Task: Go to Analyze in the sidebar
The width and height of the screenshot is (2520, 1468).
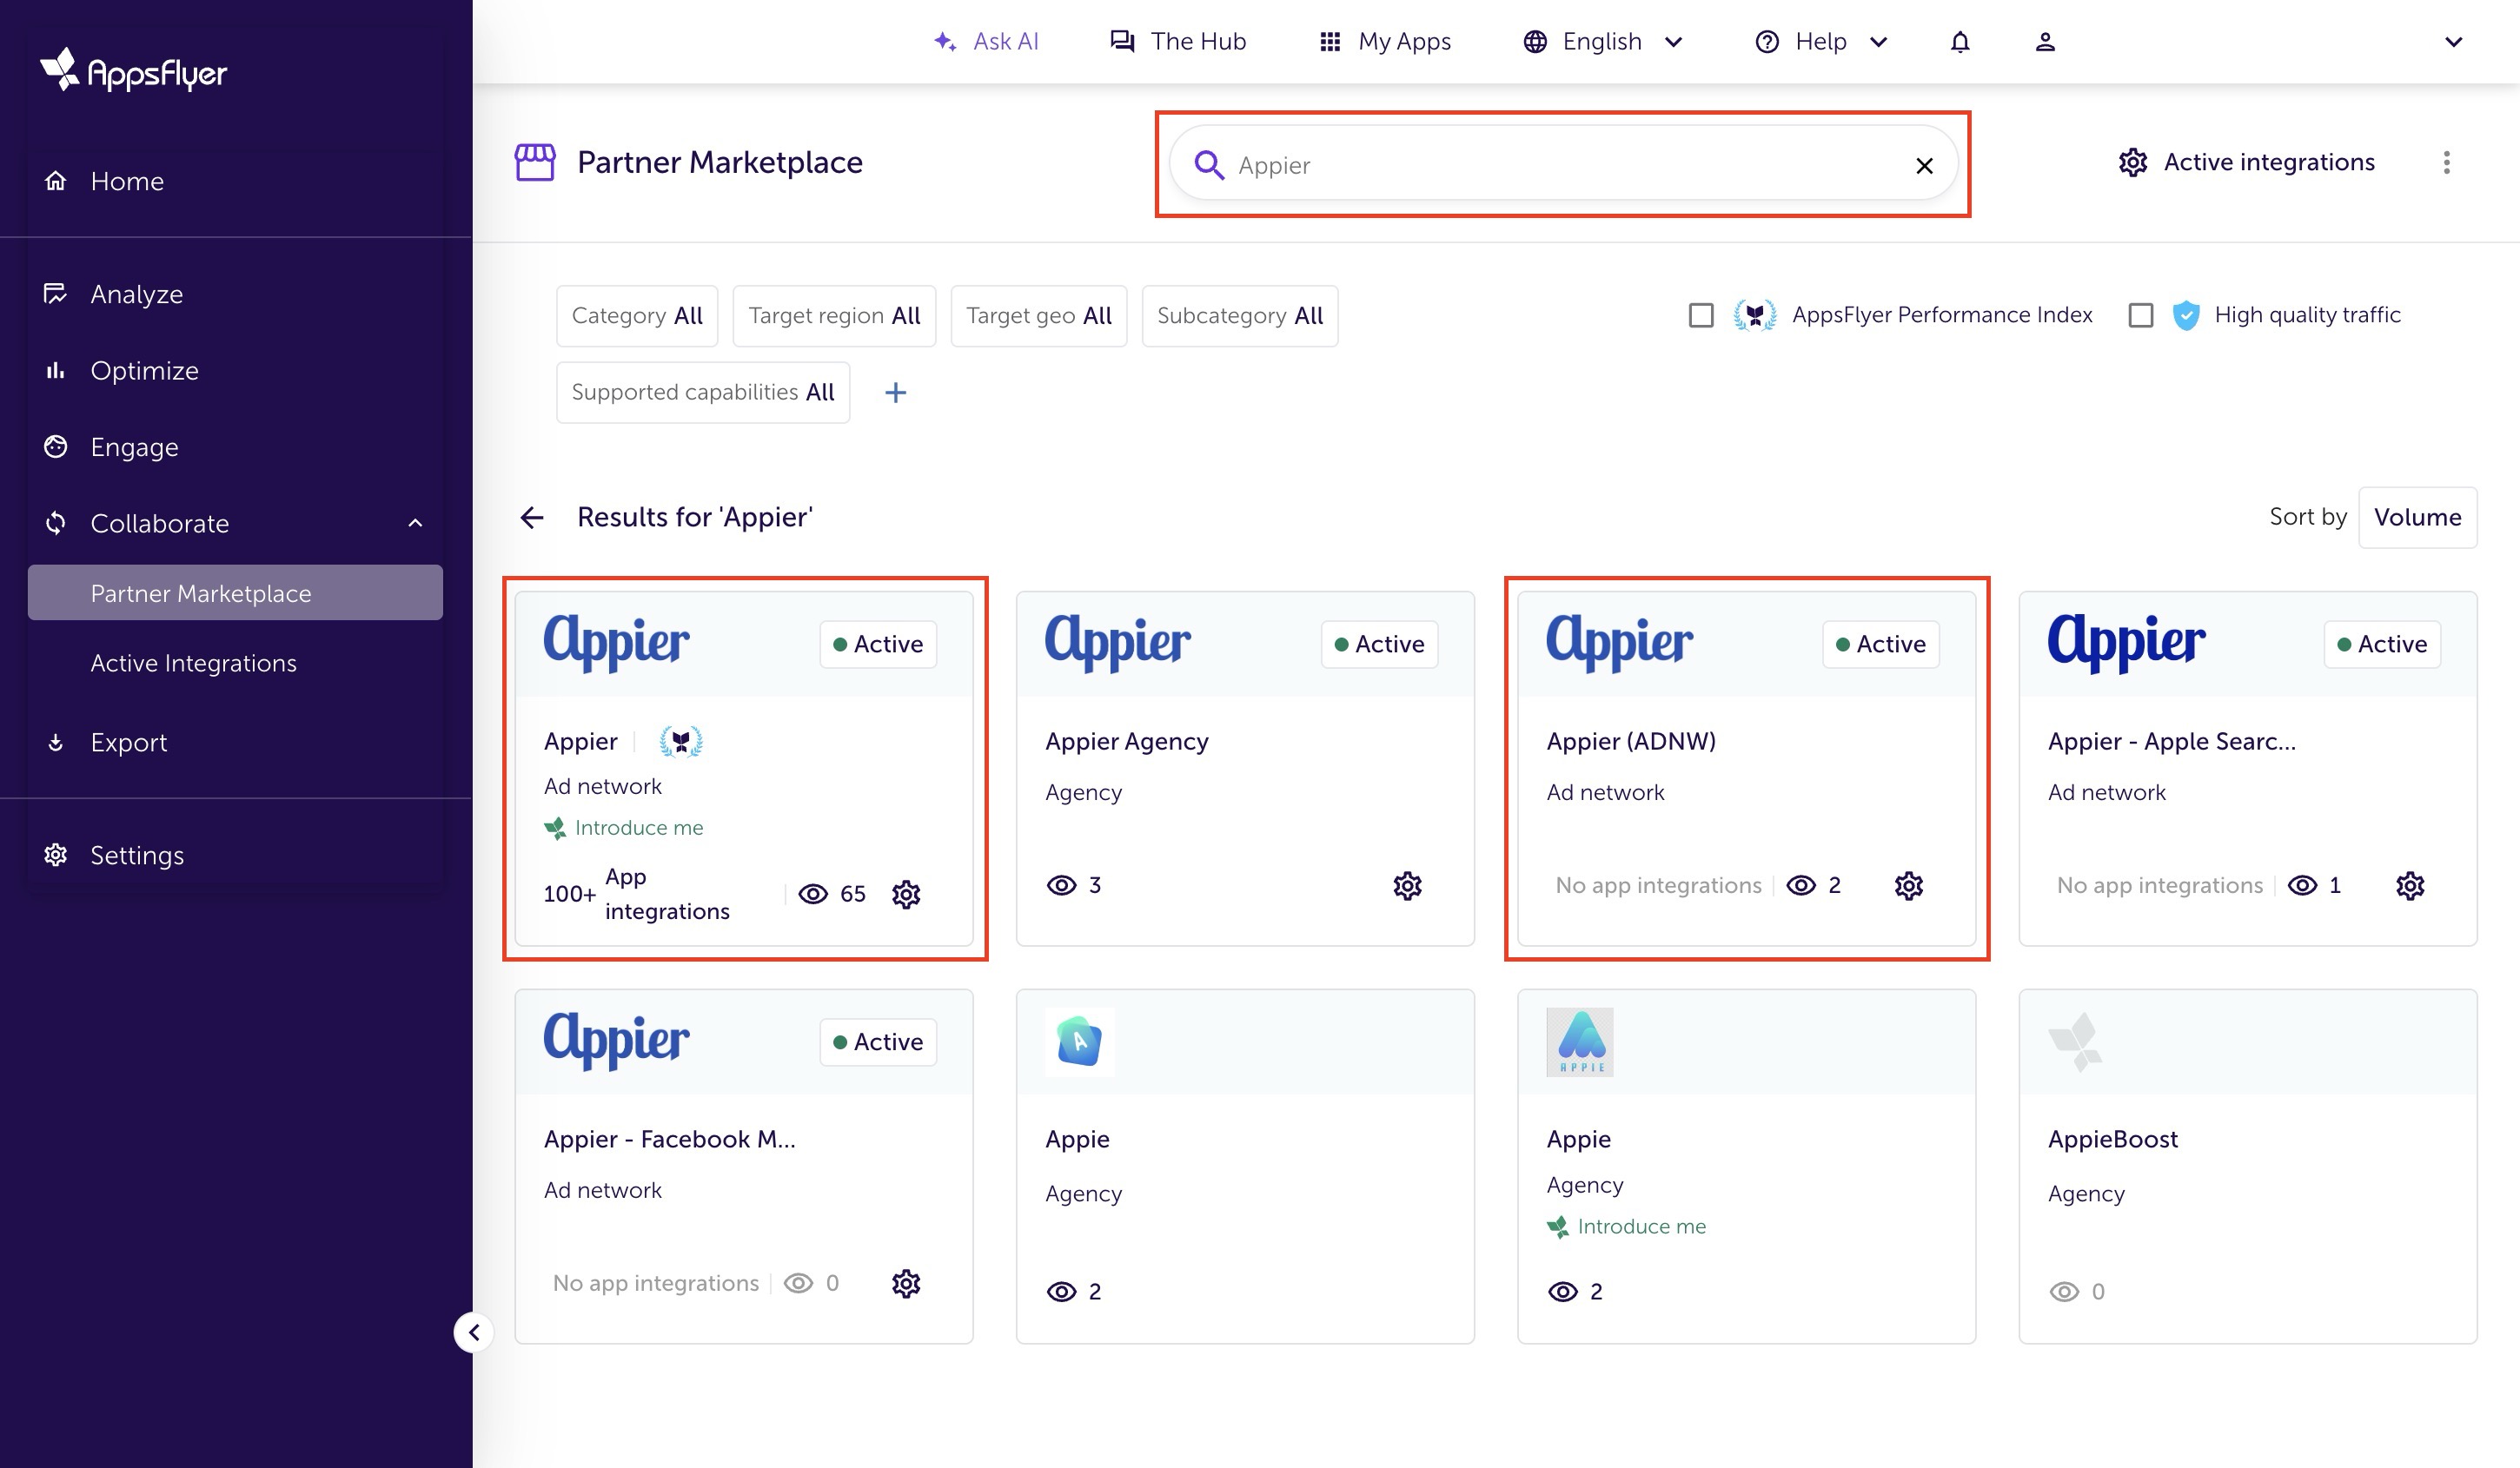Action: (x=136, y=294)
